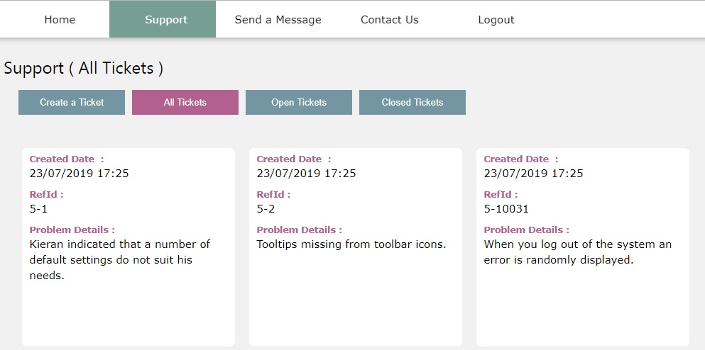The width and height of the screenshot is (705, 350).
Task: Click the Support ( All Tickets ) heading
Action: tap(84, 68)
